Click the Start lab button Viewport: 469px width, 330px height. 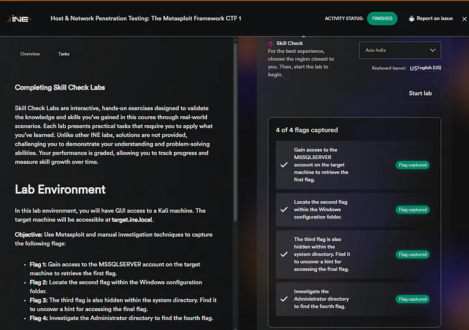pyautogui.click(x=420, y=93)
